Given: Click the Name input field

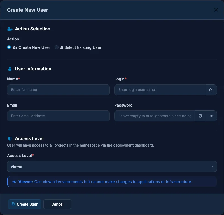Looking at the screenshot, I should click(58, 90).
